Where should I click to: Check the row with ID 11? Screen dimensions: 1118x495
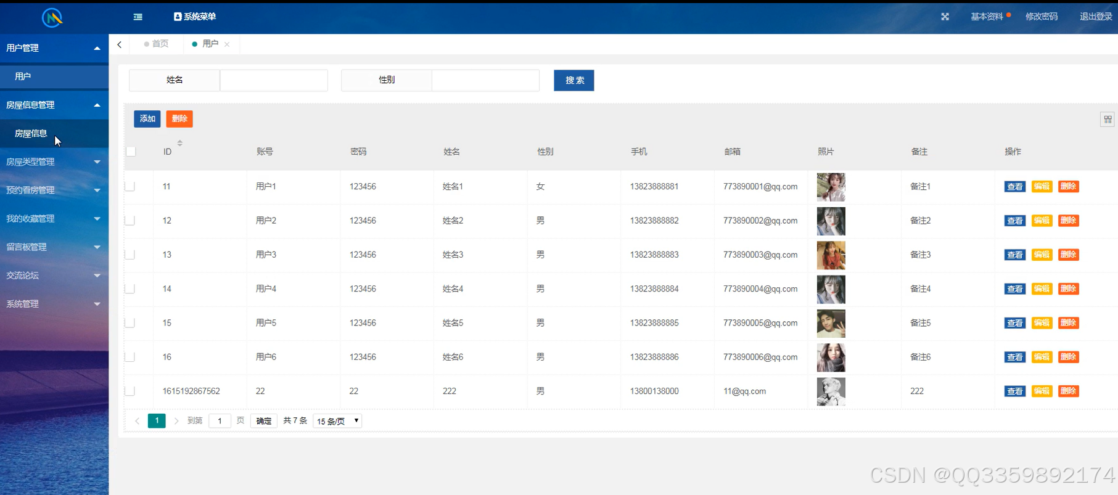point(130,187)
